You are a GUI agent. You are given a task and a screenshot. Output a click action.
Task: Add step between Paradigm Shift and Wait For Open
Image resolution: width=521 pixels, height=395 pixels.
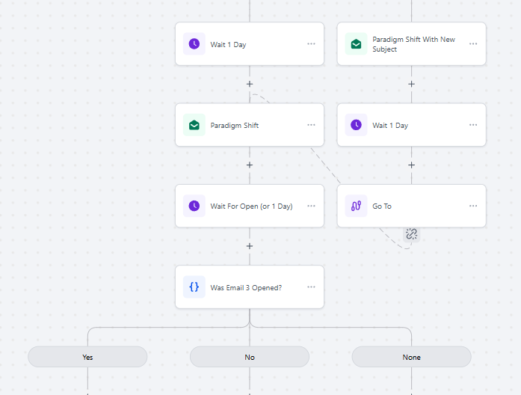point(250,165)
